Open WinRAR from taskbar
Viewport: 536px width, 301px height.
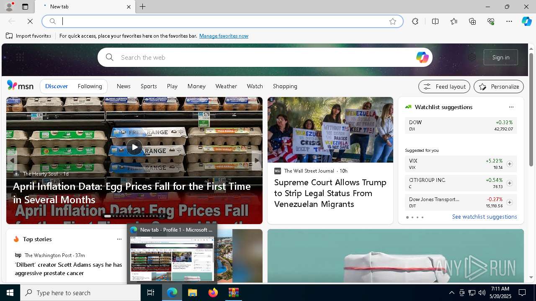tap(233, 293)
